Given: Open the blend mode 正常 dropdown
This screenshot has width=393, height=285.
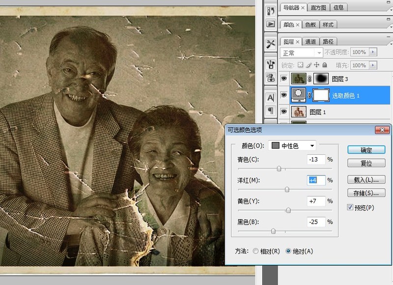Looking at the screenshot, I should coord(301,53).
